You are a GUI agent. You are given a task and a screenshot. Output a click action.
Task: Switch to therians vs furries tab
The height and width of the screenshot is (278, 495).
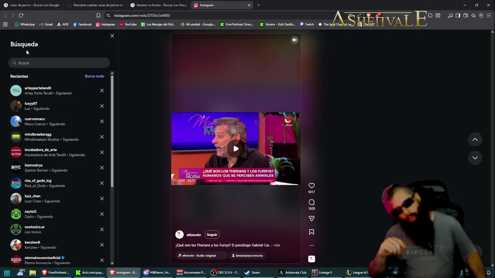159,5
